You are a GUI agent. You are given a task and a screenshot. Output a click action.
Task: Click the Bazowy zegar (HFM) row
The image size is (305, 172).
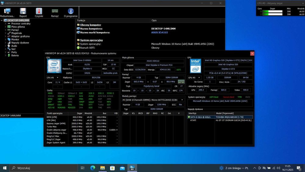[82, 123]
